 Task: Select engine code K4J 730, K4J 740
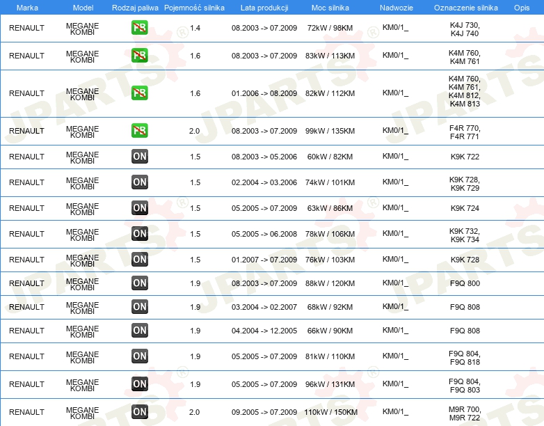click(465, 29)
